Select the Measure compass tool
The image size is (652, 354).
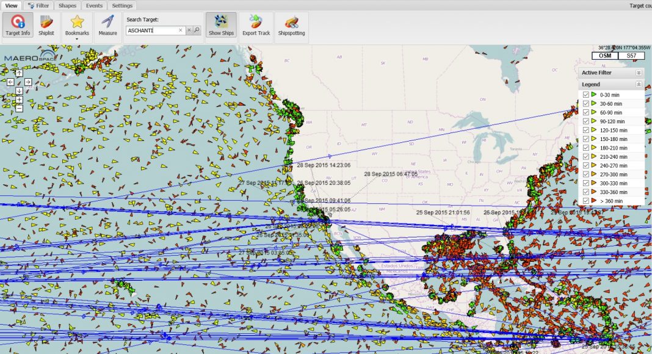point(107,26)
